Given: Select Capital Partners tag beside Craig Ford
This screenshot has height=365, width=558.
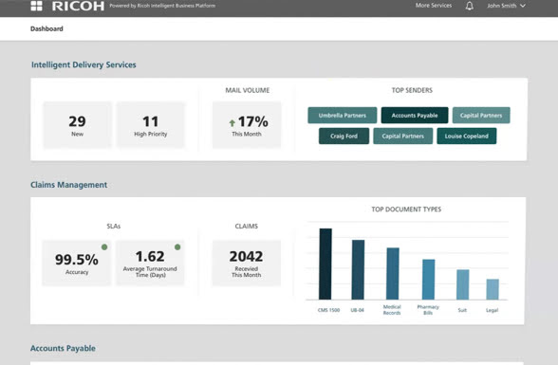Looking at the screenshot, I should [402, 136].
